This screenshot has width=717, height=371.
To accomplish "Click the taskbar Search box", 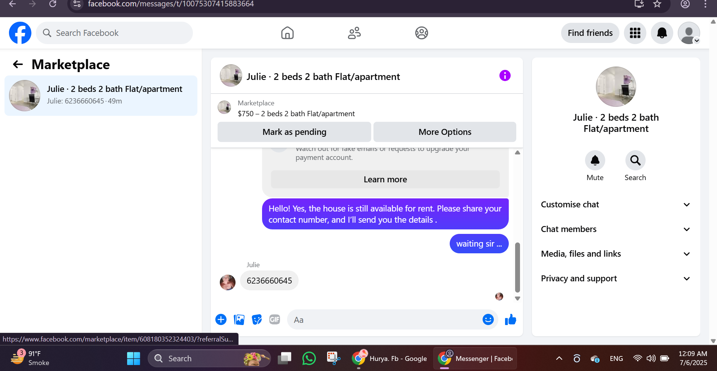I will click(209, 359).
